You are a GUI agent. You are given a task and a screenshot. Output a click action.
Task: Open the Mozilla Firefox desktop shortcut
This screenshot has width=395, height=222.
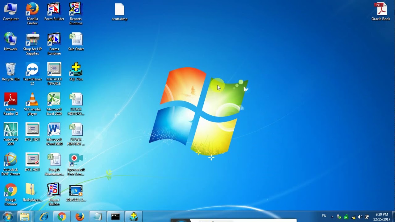(32, 14)
